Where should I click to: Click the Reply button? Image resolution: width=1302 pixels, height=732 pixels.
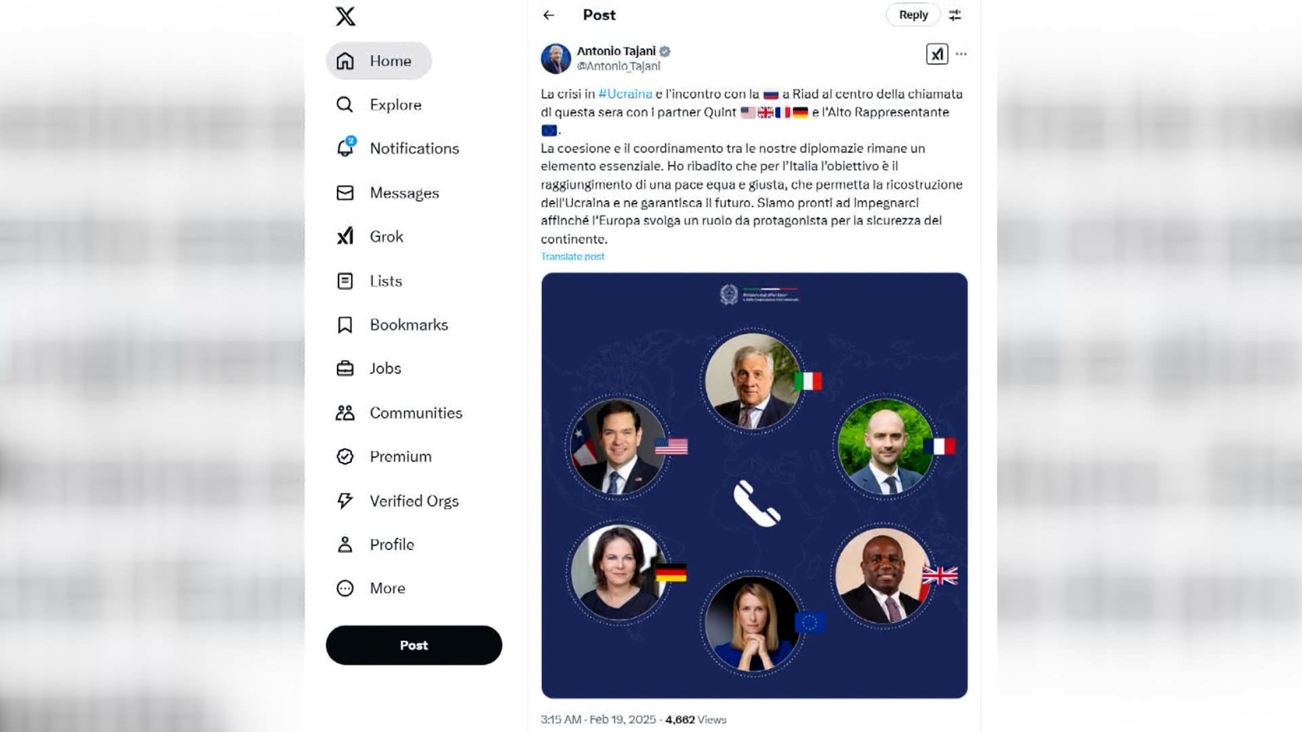(x=913, y=15)
